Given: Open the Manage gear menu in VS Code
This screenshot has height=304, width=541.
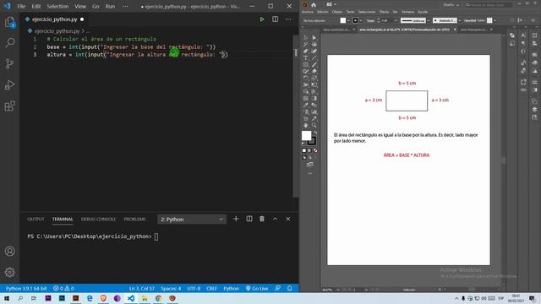Looking at the screenshot, I should (x=9, y=272).
